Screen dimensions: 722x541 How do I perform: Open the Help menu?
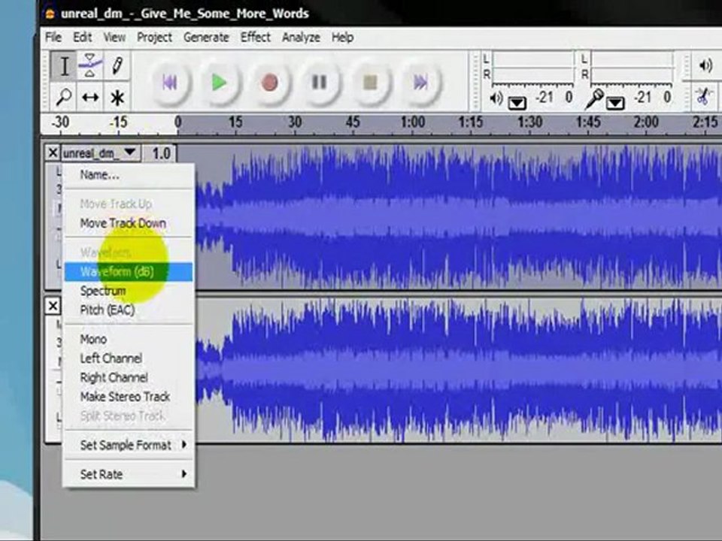[x=343, y=37]
